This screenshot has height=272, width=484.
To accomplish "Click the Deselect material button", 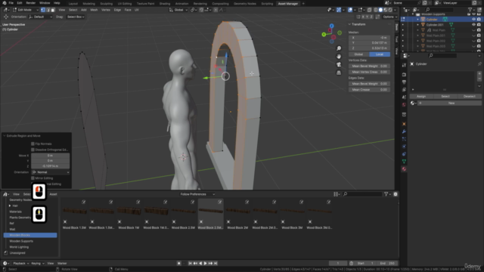I will click(469, 96).
